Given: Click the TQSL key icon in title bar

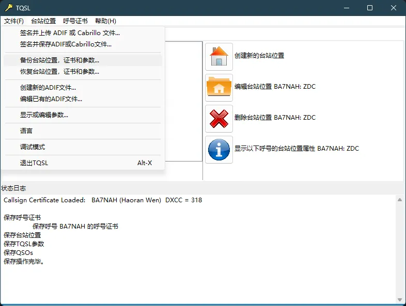Looking at the screenshot, I should point(7,8).
